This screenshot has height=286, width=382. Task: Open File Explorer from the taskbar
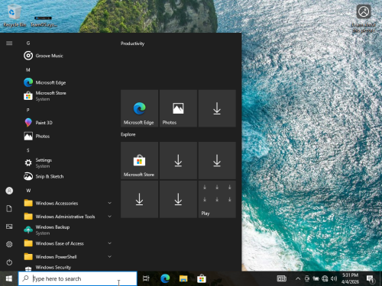(x=183, y=278)
